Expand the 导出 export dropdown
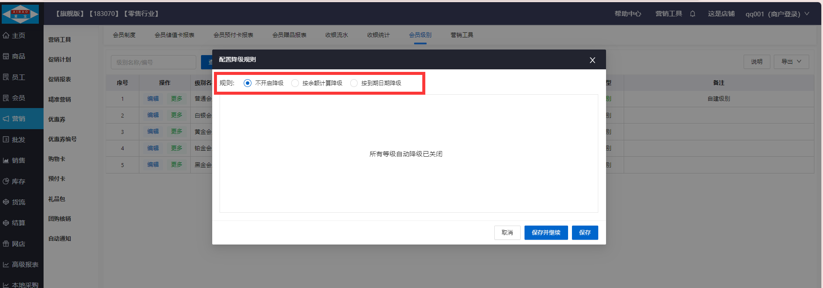 pyautogui.click(x=791, y=62)
